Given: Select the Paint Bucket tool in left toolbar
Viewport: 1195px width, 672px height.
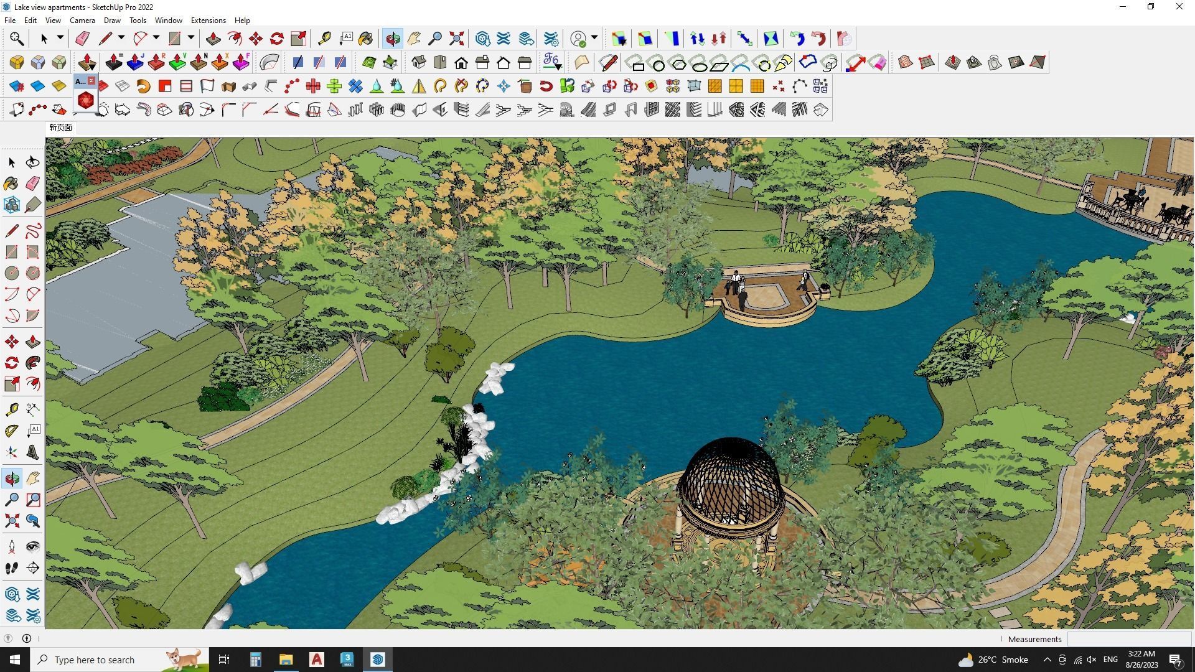Looking at the screenshot, I should point(11,184).
